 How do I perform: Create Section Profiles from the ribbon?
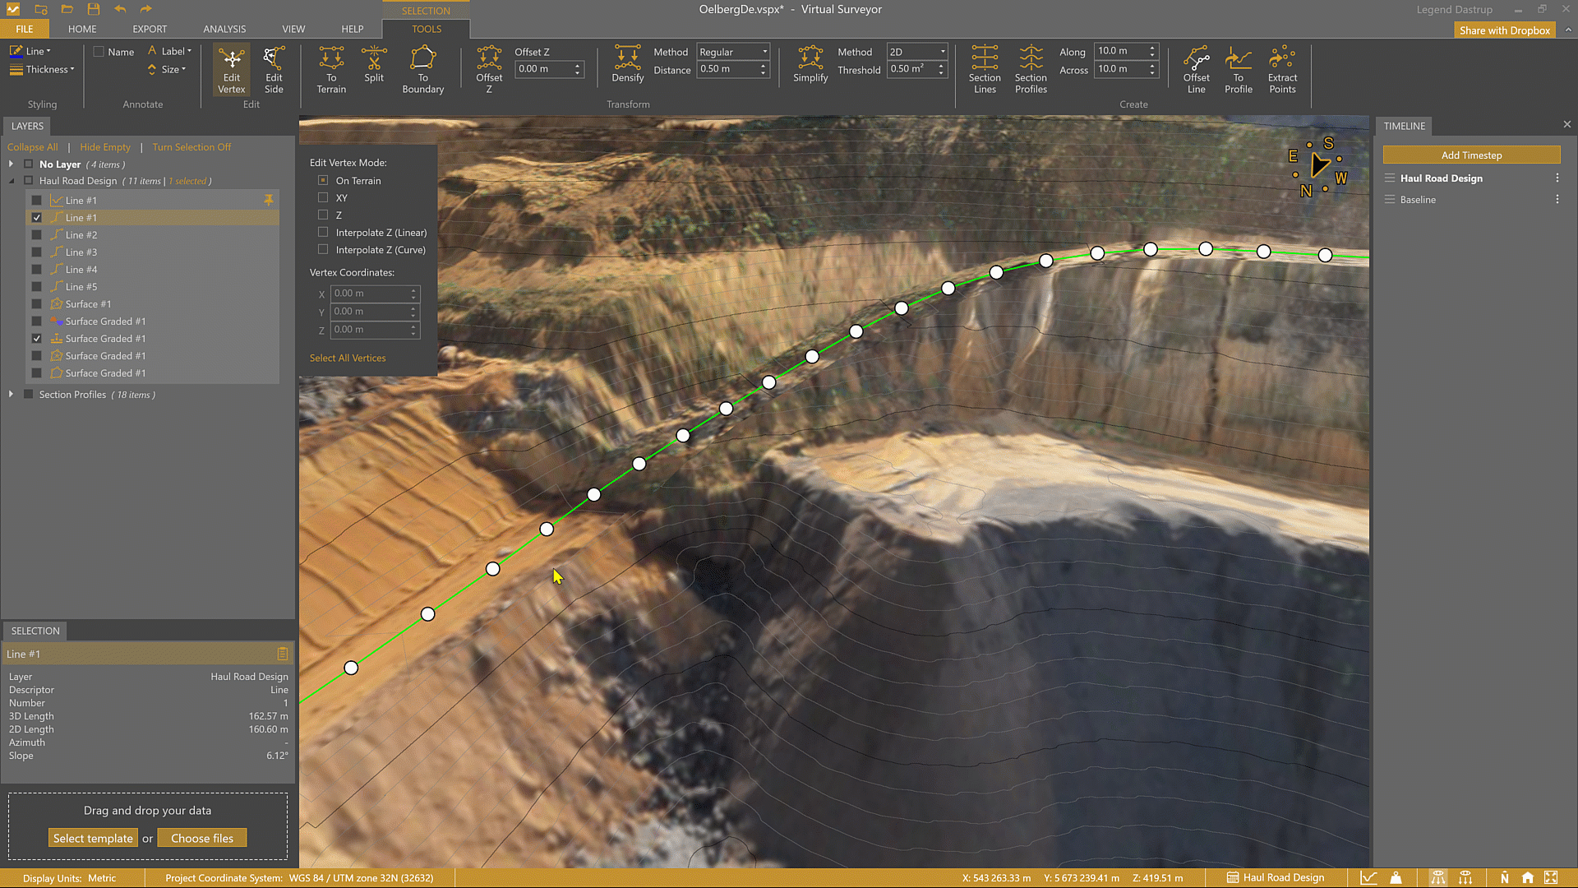[x=1031, y=69]
